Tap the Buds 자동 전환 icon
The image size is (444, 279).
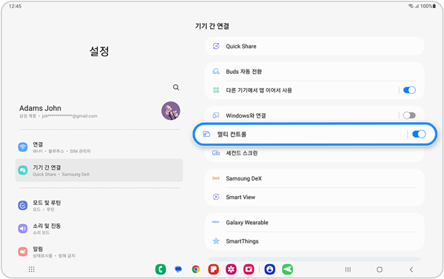(x=216, y=71)
